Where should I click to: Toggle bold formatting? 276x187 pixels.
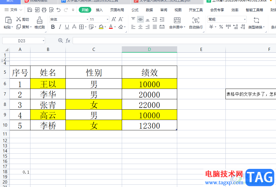53,27
